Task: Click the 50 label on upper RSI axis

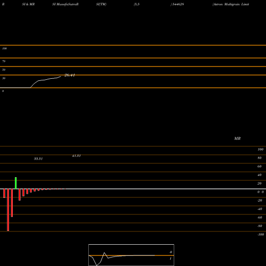Action: pyautogui.click(x=4, y=70)
